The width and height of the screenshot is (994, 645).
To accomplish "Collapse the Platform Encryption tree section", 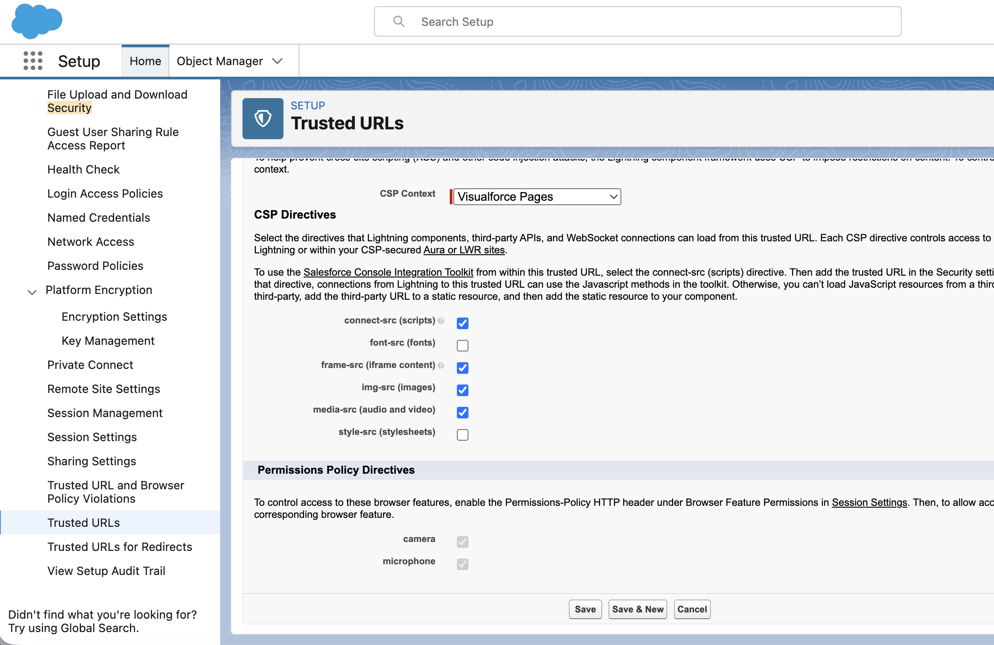I will [32, 292].
